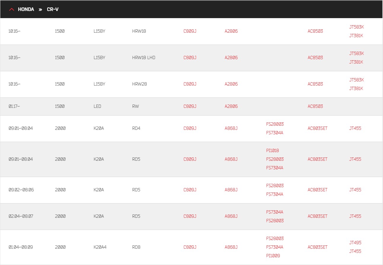Image resolution: width=383 pixels, height=265 pixels.
Task: Open AC8503 in the HRW18 non-LHD row
Action: (x=315, y=31)
